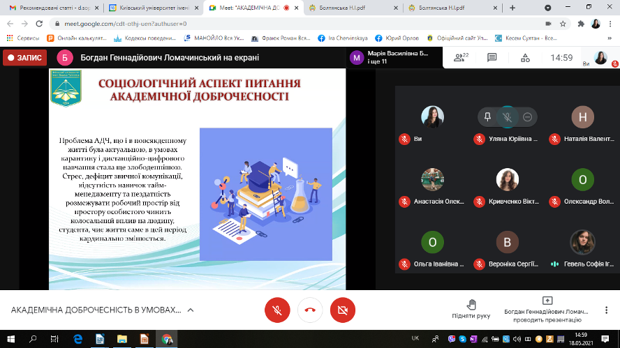Open File Explorer from the taskbar

coord(122,339)
